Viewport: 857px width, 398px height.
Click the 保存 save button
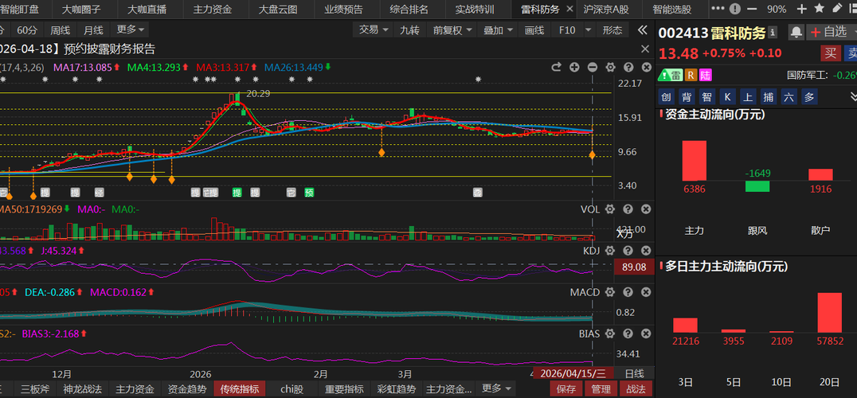[x=566, y=388]
